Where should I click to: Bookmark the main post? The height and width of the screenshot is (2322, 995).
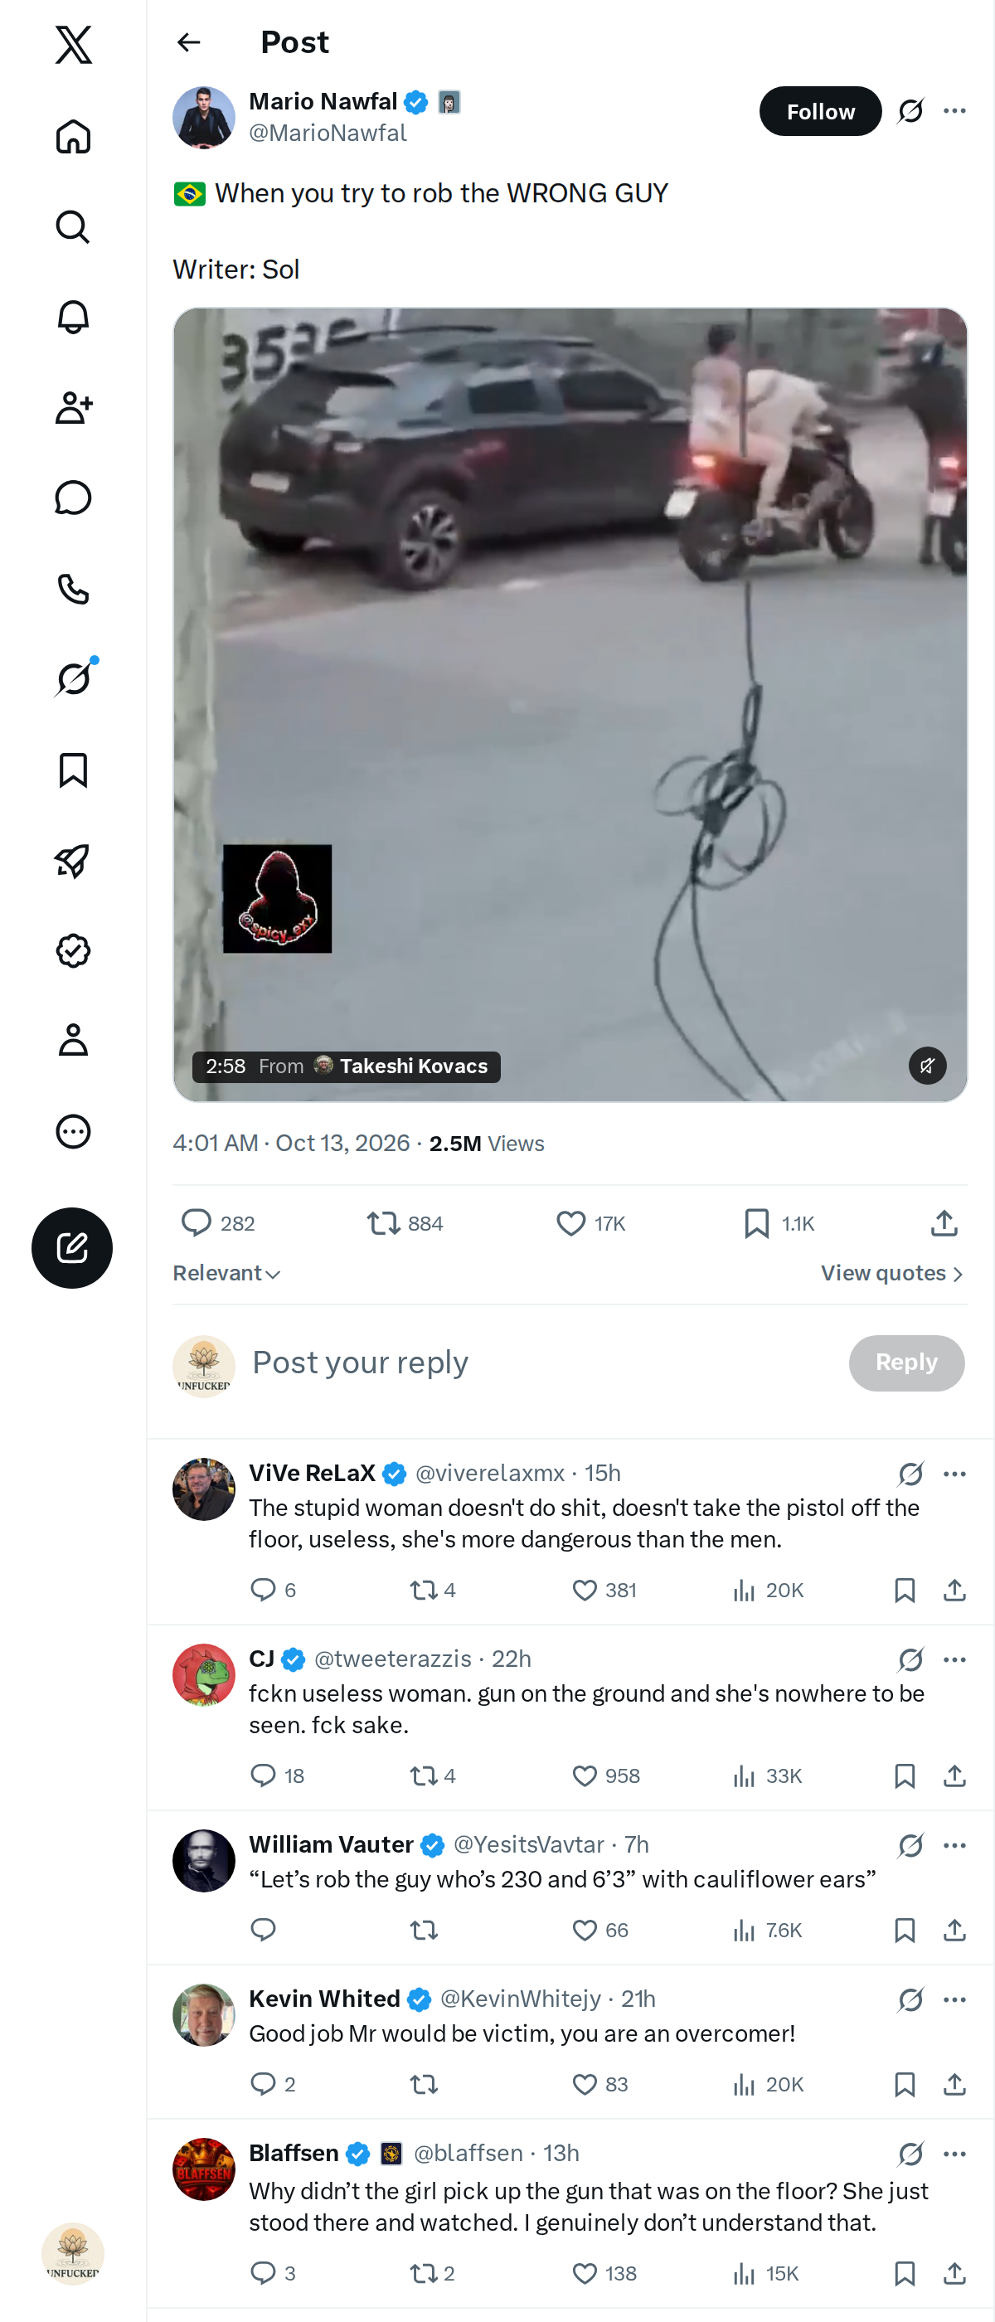tap(779, 1223)
